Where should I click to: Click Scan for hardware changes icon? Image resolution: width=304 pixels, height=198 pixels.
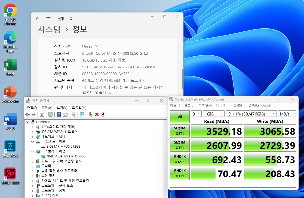pos(82,114)
